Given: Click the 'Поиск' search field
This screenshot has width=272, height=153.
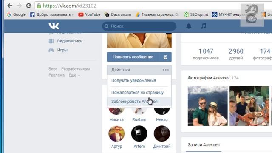Looking at the screenshot, I should (x=139, y=26).
